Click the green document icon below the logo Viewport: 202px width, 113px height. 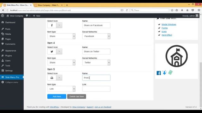point(170,73)
